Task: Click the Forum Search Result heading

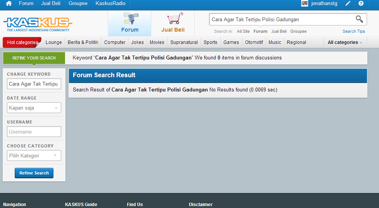Action: click(x=104, y=75)
